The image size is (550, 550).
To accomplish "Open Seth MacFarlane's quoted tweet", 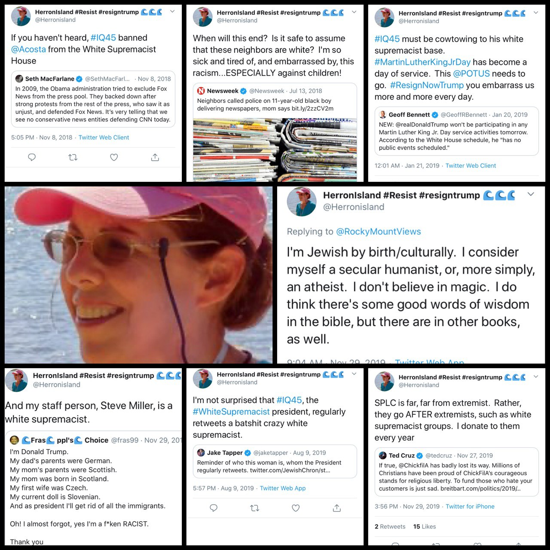I will (x=93, y=99).
